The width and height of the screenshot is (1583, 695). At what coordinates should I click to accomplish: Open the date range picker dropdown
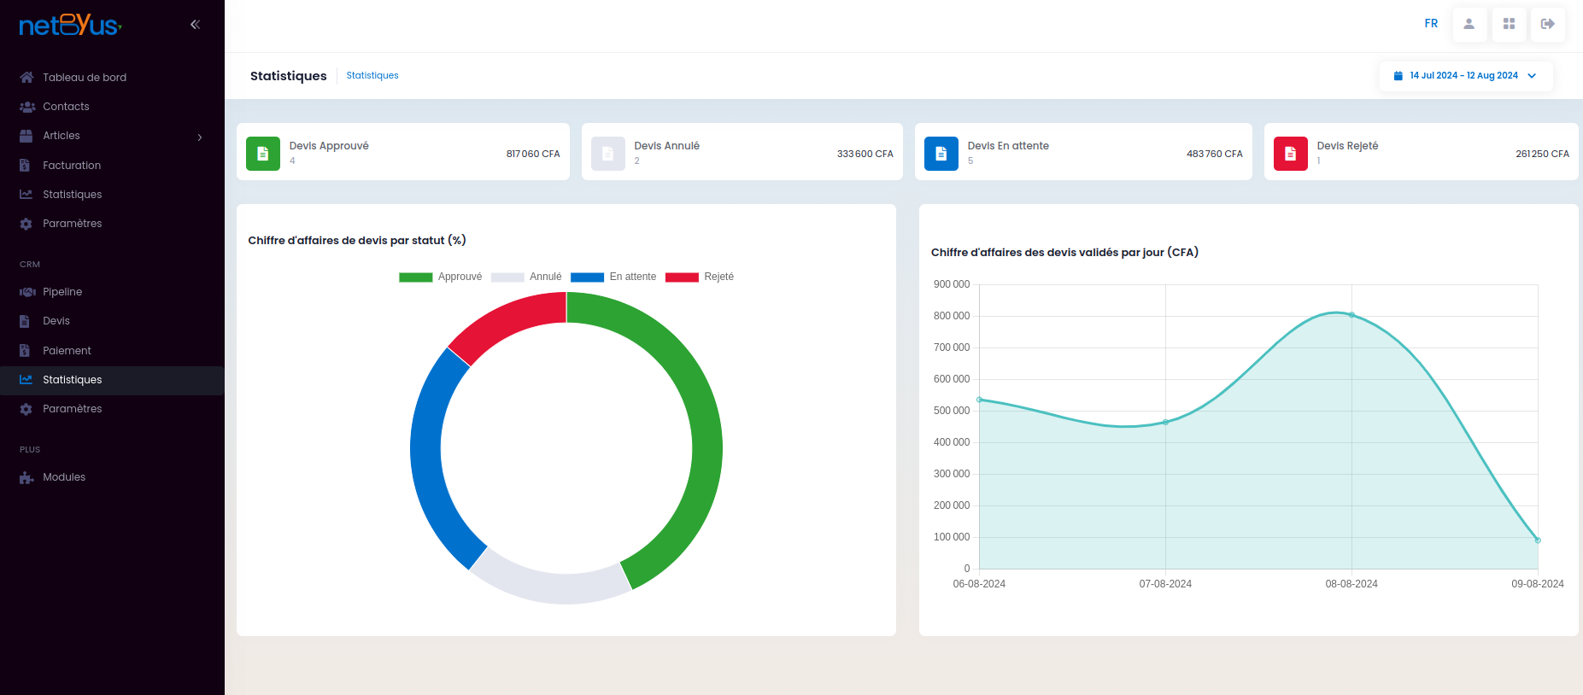1466,76
